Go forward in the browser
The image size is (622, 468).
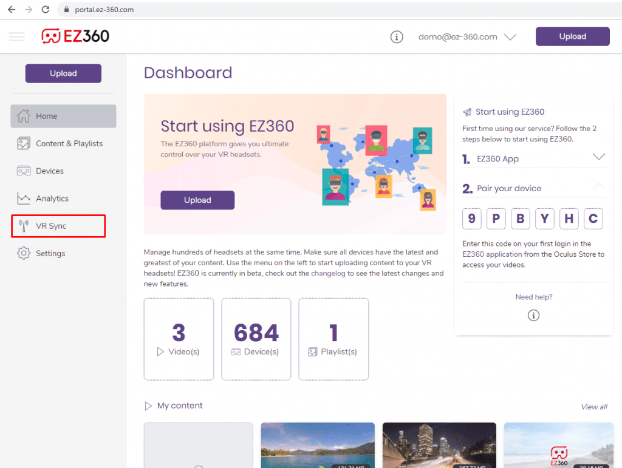29,10
